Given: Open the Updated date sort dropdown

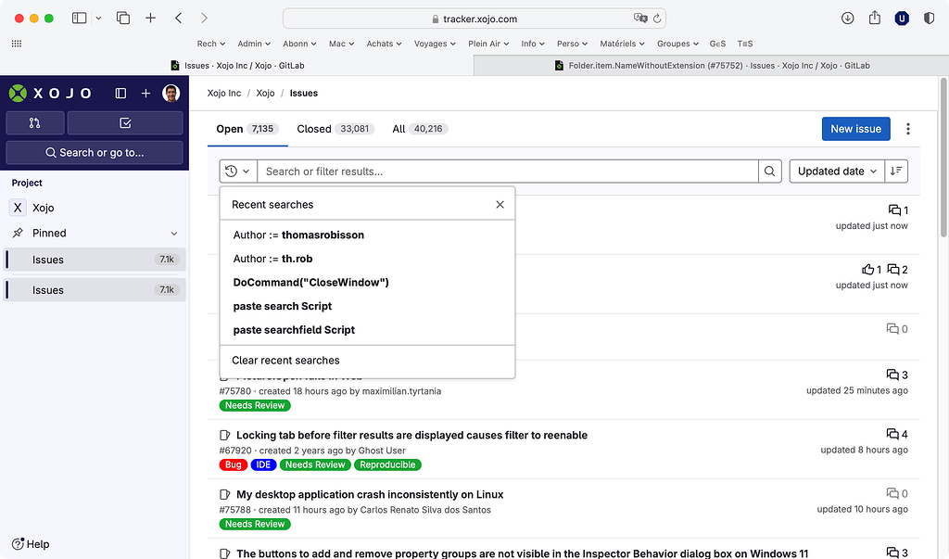Looking at the screenshot, I should point(836,171).
